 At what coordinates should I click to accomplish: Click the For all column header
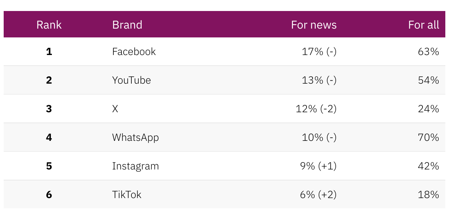[x=423, y=25]
